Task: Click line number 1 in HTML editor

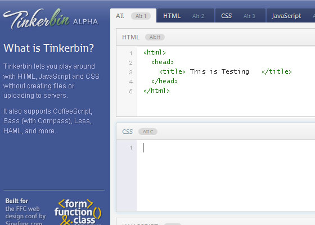Action: [x=130, y=53]
